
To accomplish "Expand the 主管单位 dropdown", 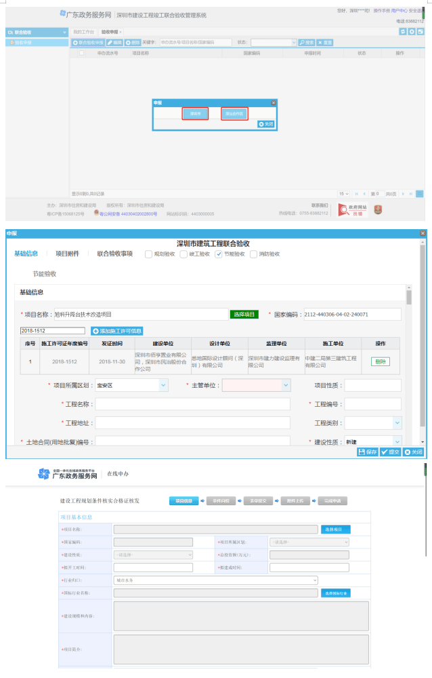I will coord(286,385).
